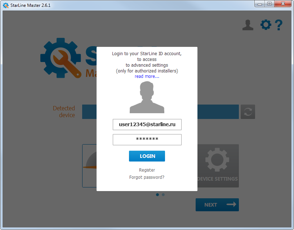Maximize the StarLine Master window
Image resolution: width=294 pixels, height=230 pixels.
click(x=269, y=4)
